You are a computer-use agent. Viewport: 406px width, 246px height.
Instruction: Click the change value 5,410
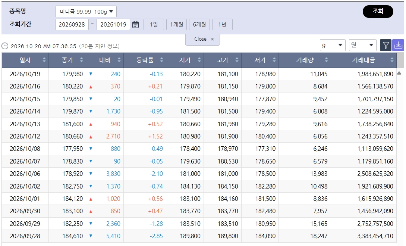(113, 236)
